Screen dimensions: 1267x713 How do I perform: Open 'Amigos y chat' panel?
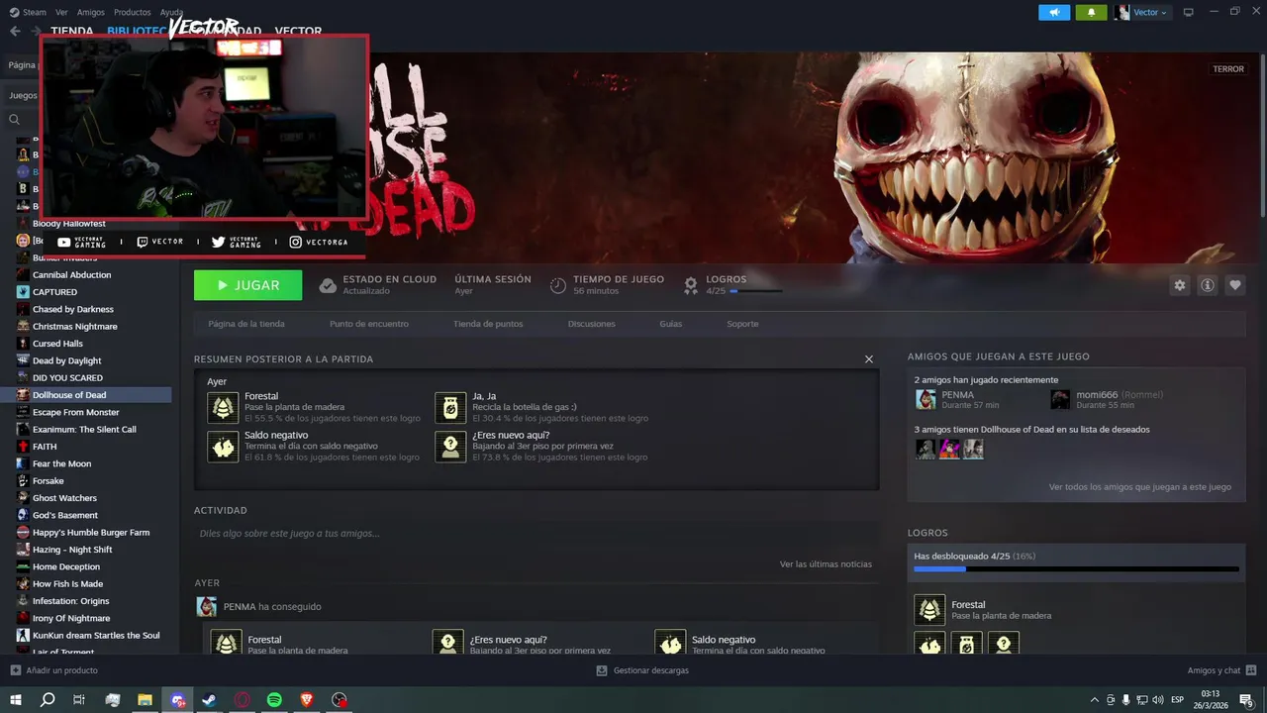(1220, 670)
